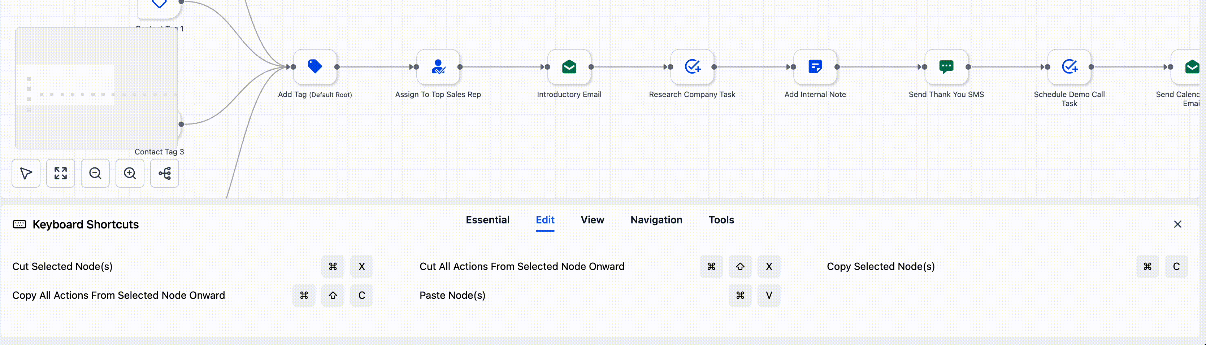Select the Schedule Demo Call Task node
Image resolution: width=1206 pixels, height=345 pixels.
coord(1069,67)
